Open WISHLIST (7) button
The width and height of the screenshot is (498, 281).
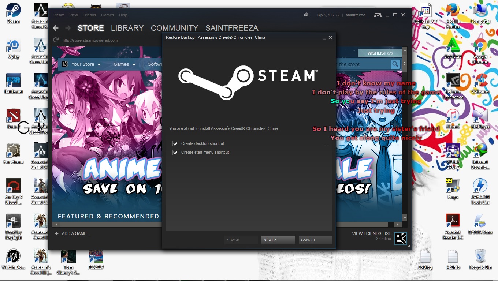pyautogui.click(x=380, y=53)
